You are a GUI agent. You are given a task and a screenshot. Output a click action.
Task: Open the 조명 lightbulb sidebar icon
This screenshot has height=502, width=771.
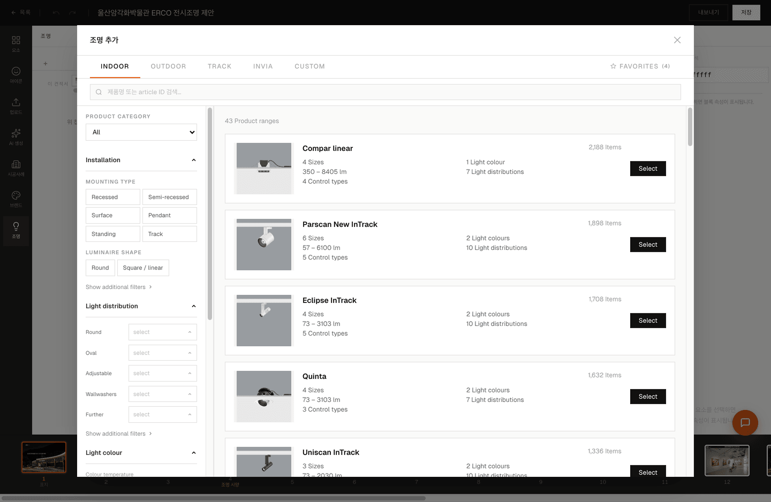(x=16, y=230)
